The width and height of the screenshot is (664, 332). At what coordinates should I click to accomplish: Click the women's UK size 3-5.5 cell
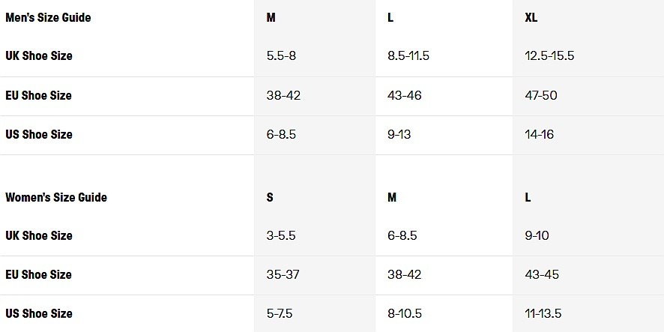point(281,235)
